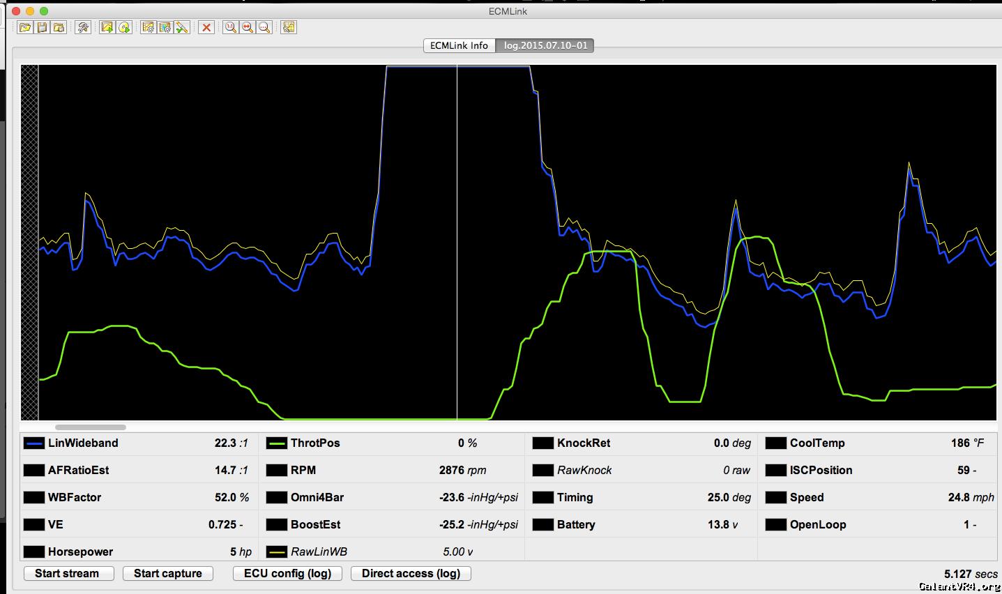
Task: Click the OpenLoop label
Action: pos(818,524)
